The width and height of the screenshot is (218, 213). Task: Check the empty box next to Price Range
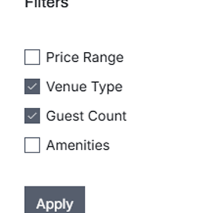point(32,57)
